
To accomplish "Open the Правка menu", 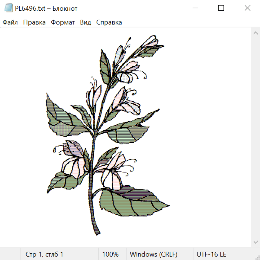I will click(x=34, y=22).
